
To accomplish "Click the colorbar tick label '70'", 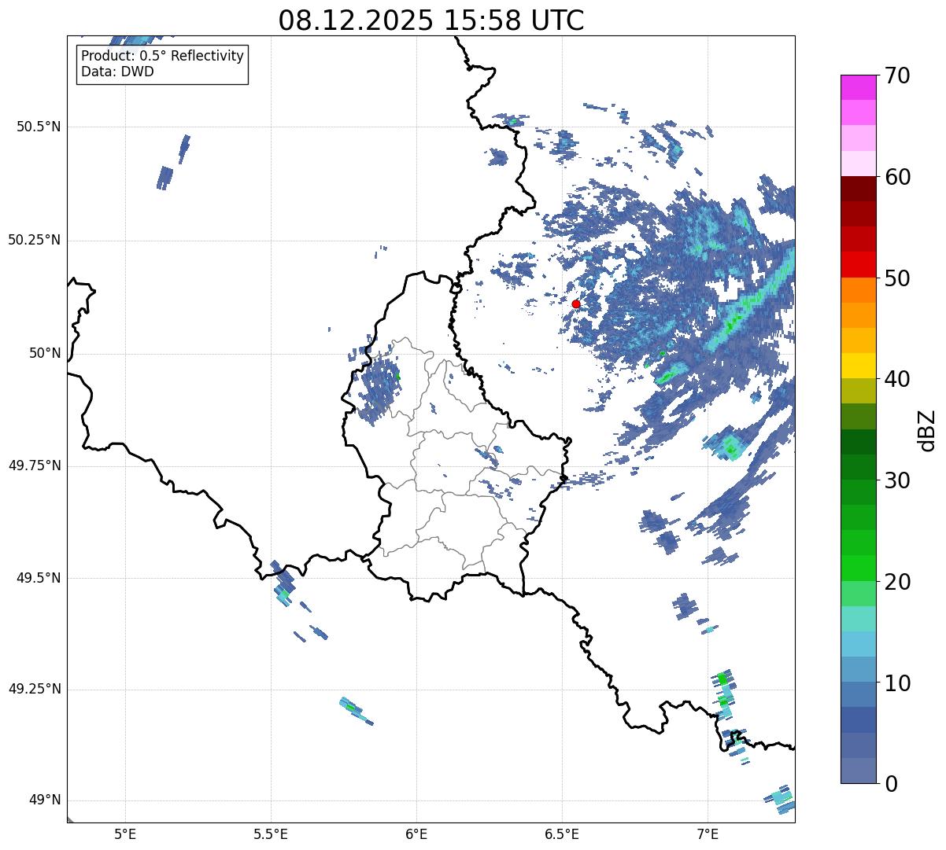I will pyautogui.click(x=898, y=75).
